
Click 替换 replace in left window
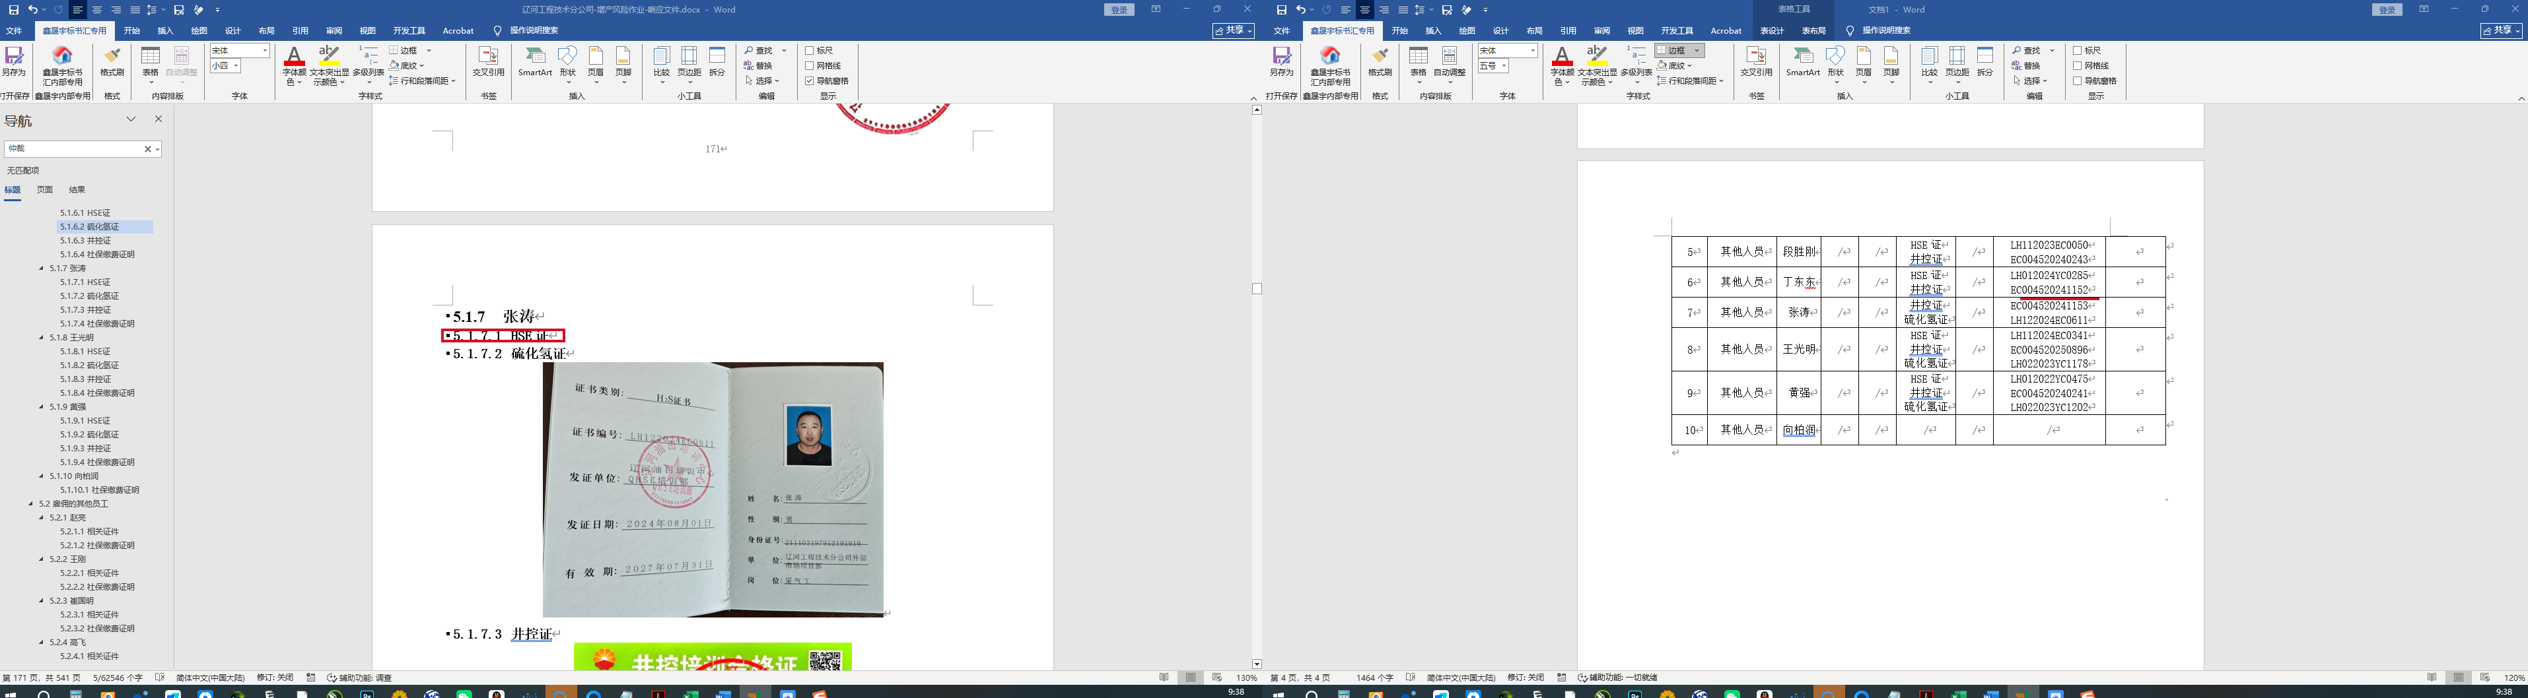click(759, 66)
